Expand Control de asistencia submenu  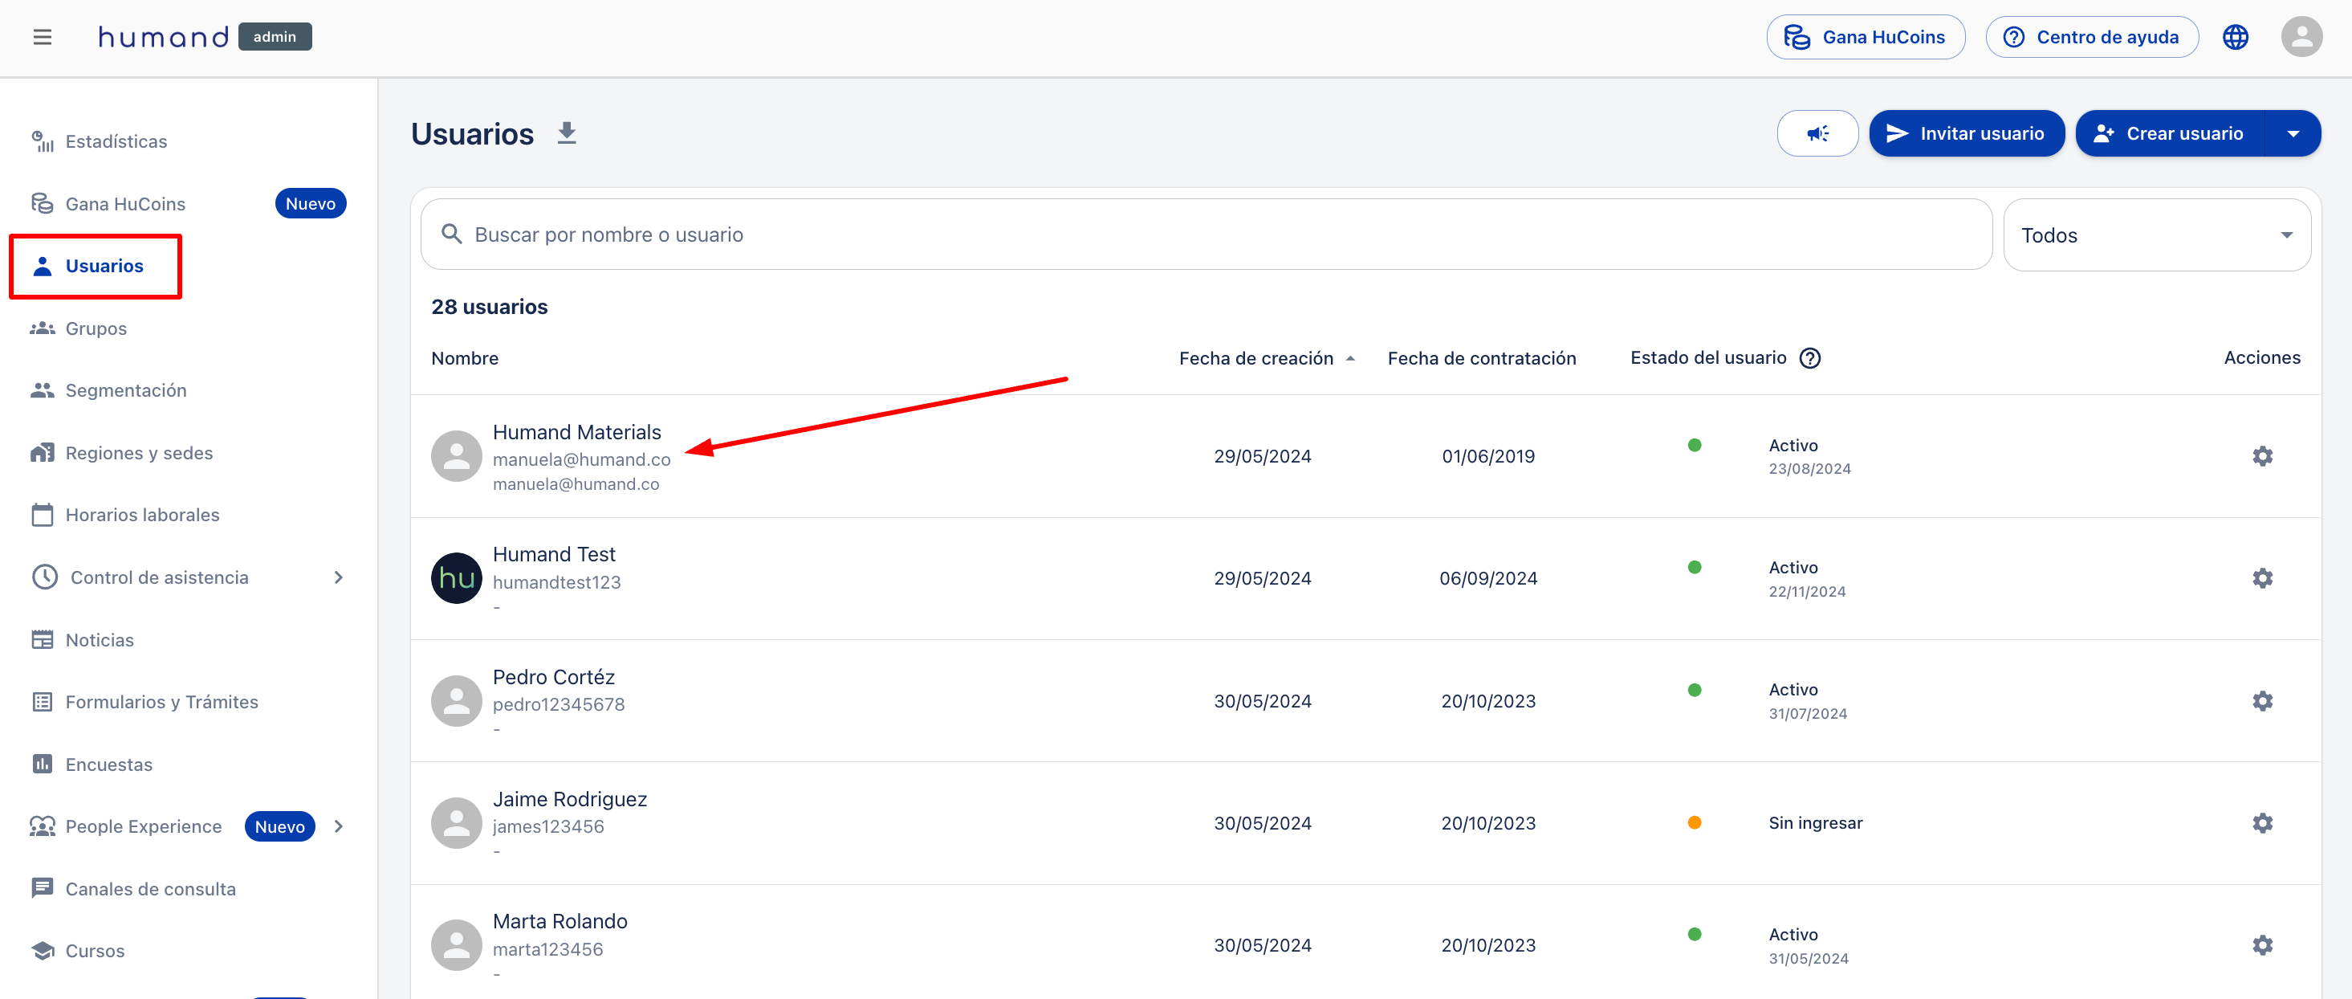click(339, 577)
